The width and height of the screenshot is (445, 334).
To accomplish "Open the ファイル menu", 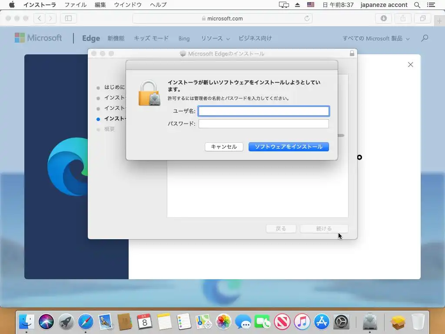I will 75,5.
